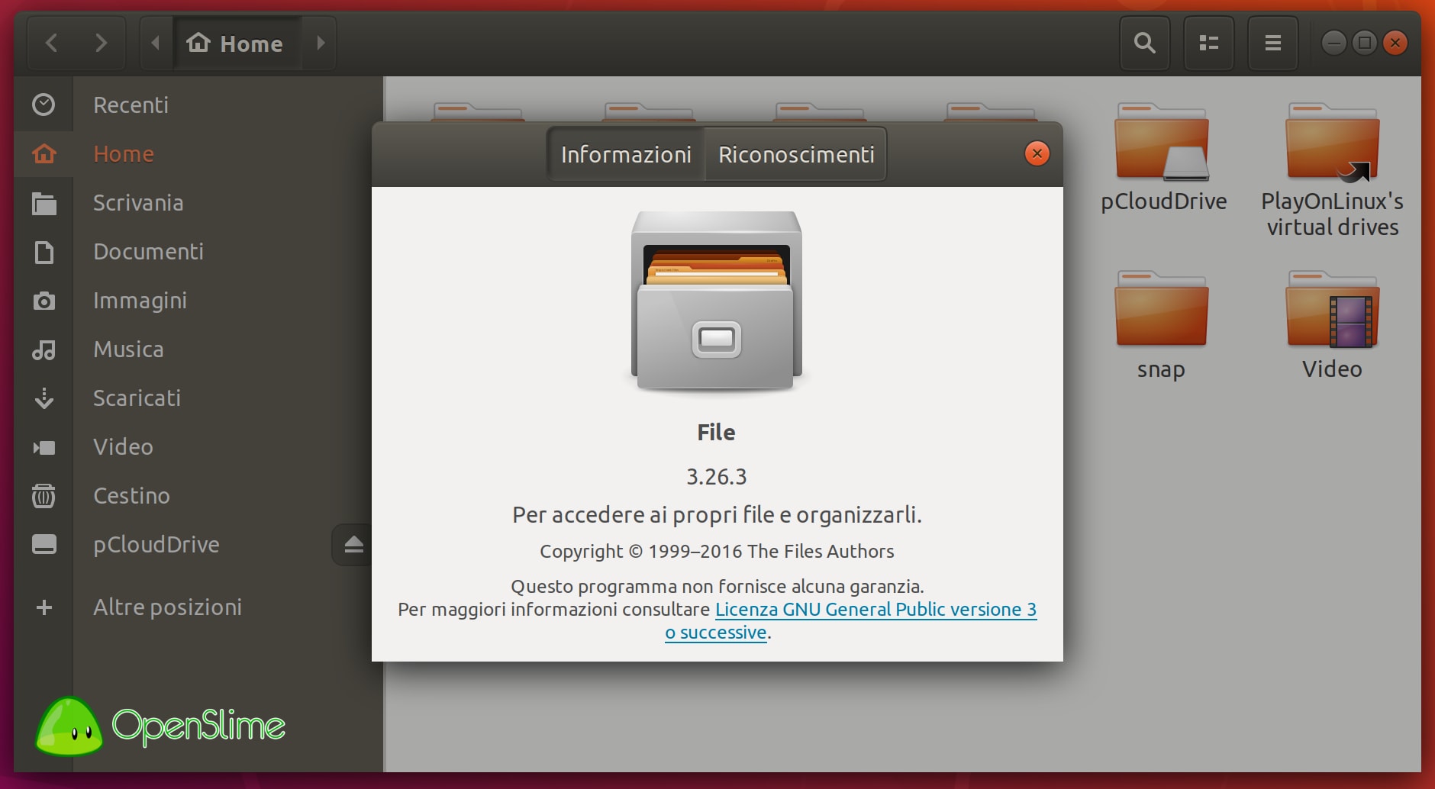Select the PlayOnLinux's virtual drives folder
The width and height of the screenshot is (1435, 789).
tap(1332, 145)
